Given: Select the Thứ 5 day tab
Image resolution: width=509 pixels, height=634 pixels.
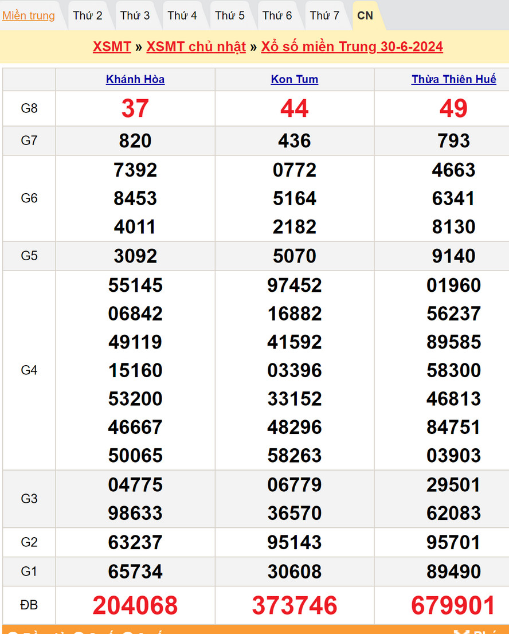Looking at the screenshot, I should [230, 15].
